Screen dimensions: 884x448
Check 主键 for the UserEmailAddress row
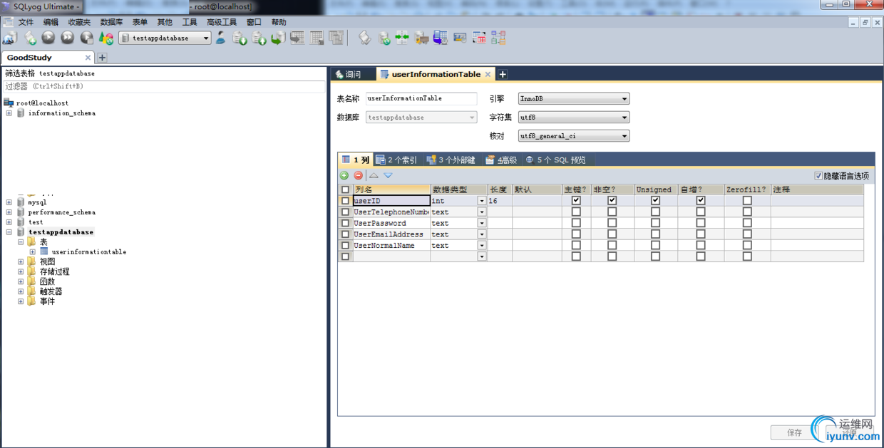576,234
